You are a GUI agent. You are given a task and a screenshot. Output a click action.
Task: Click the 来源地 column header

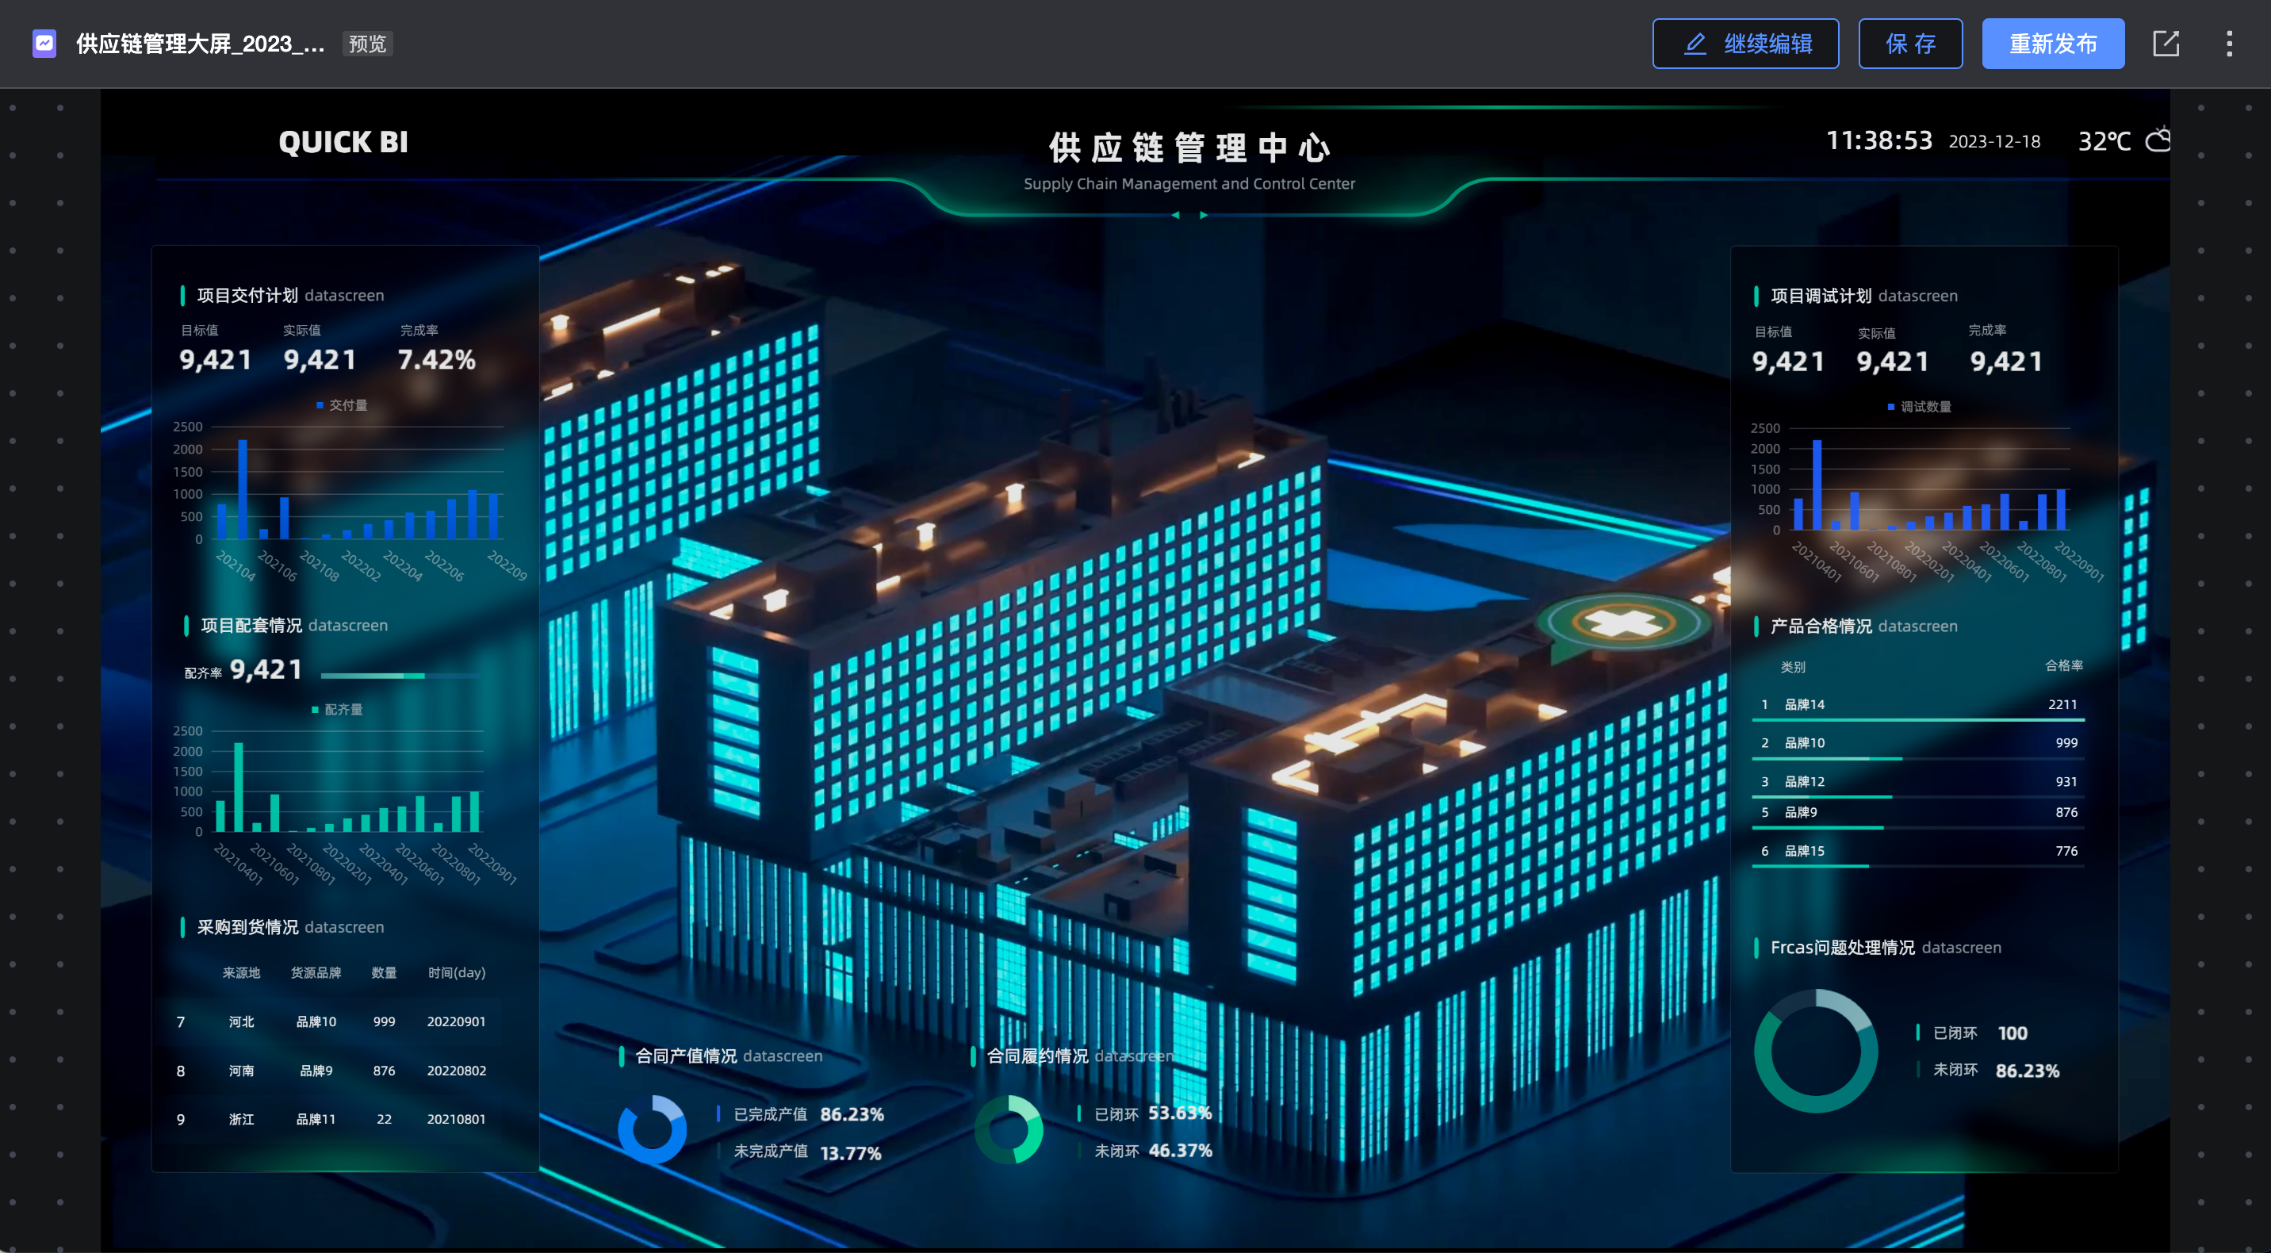(x=242, y=972)
